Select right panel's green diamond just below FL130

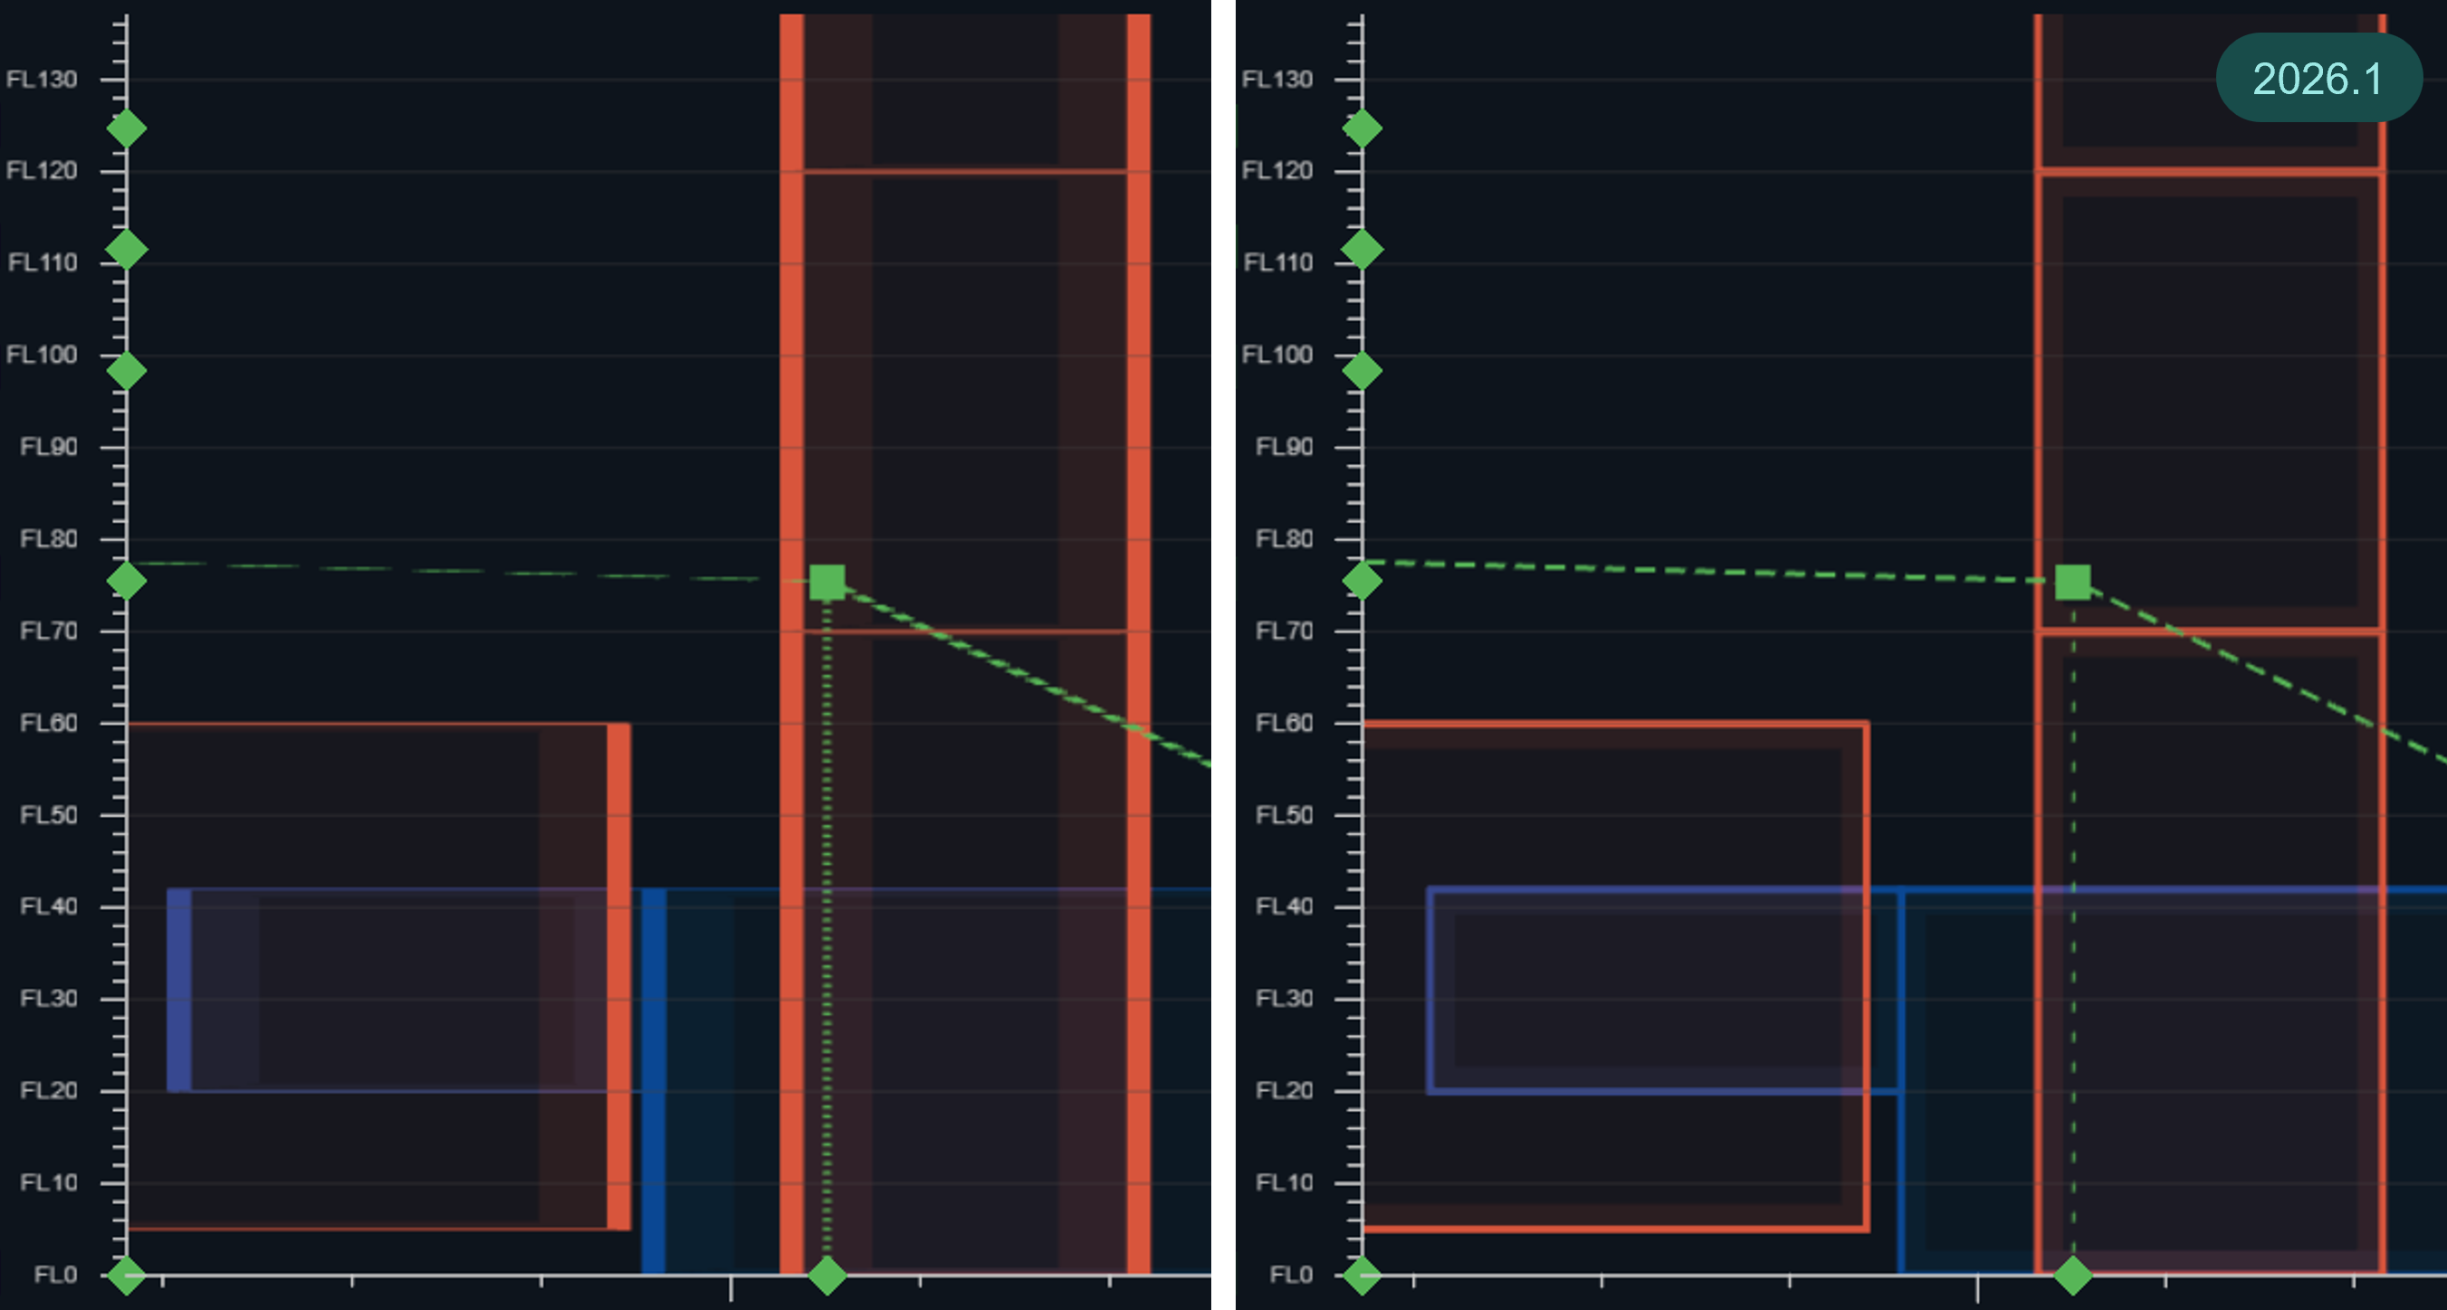[x=1362, y=128]
